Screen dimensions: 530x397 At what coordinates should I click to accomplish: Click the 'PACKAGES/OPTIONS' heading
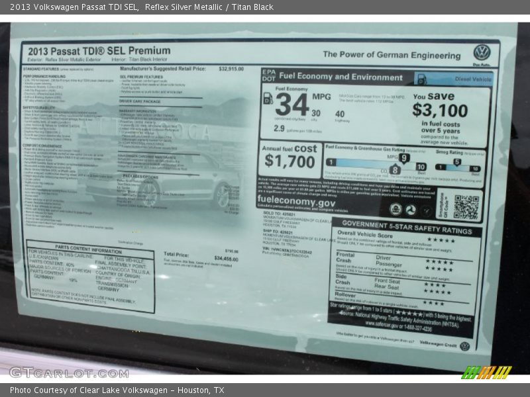click(140, 177)
